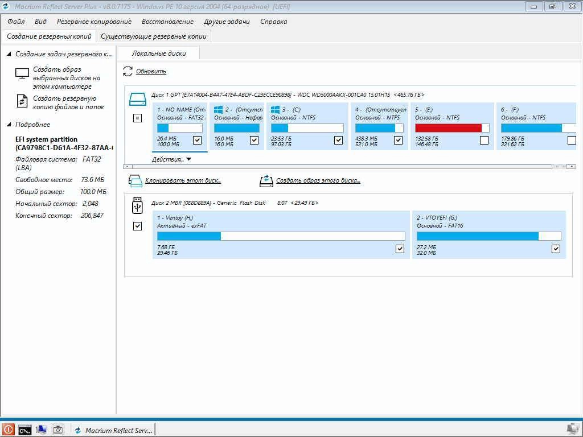
Task: Click Создать резервную копию файлов и папок
Action: pos(69,102)
